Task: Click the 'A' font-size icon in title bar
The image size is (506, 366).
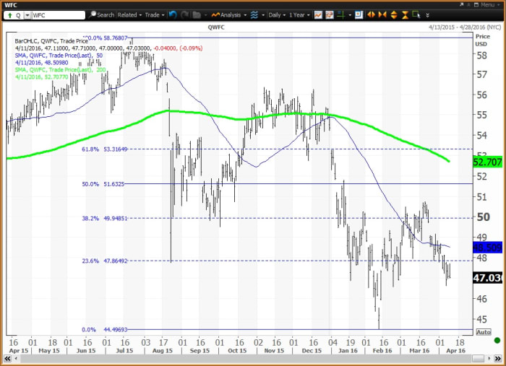Action: (x=468, y=5)
